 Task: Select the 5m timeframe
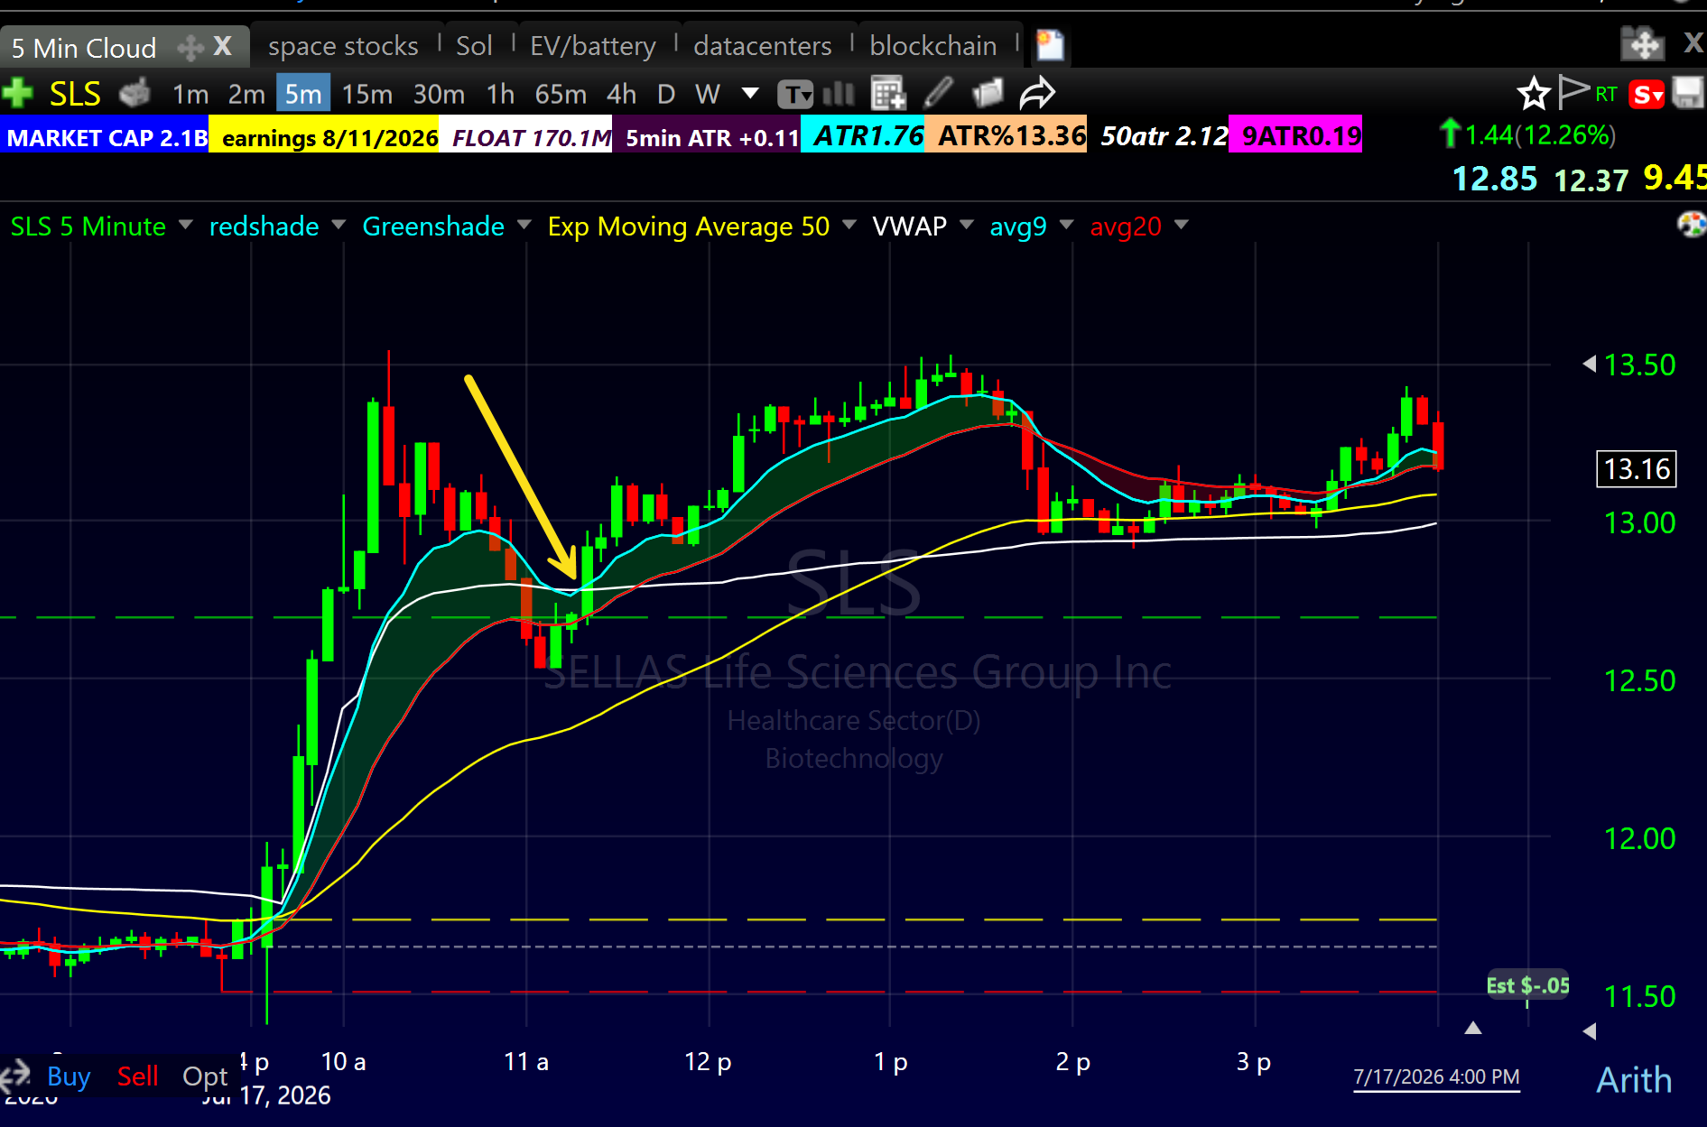point(303,94)
